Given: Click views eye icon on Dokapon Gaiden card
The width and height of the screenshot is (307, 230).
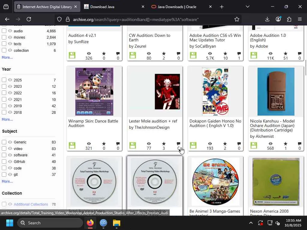Looking at the screenshot, I should pyautogui.click(x=210, y=144).
